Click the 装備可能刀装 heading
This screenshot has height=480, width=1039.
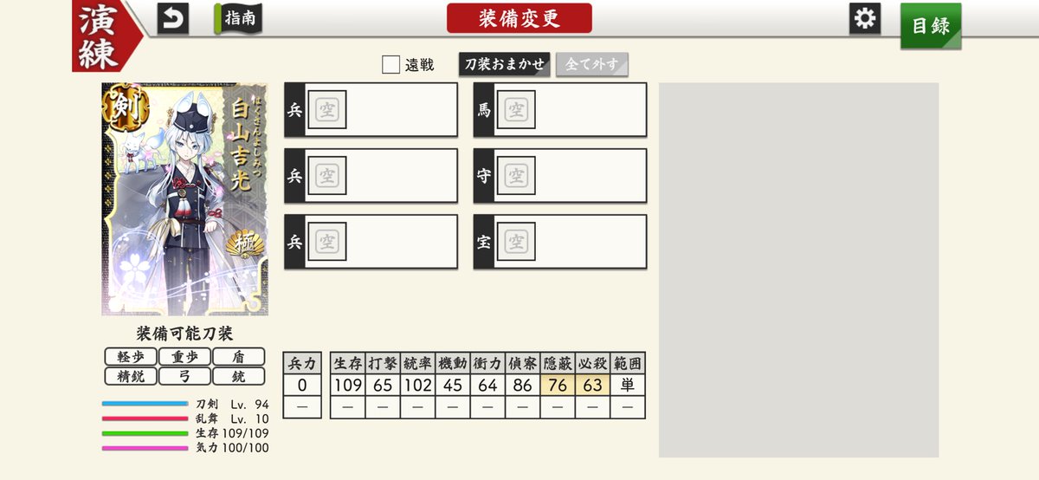[184, 334]
